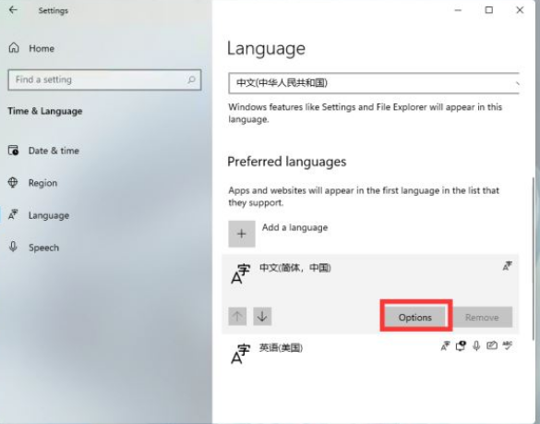Minimize the Settings window
Screen dimensions: 540x424
coord(458,10)
